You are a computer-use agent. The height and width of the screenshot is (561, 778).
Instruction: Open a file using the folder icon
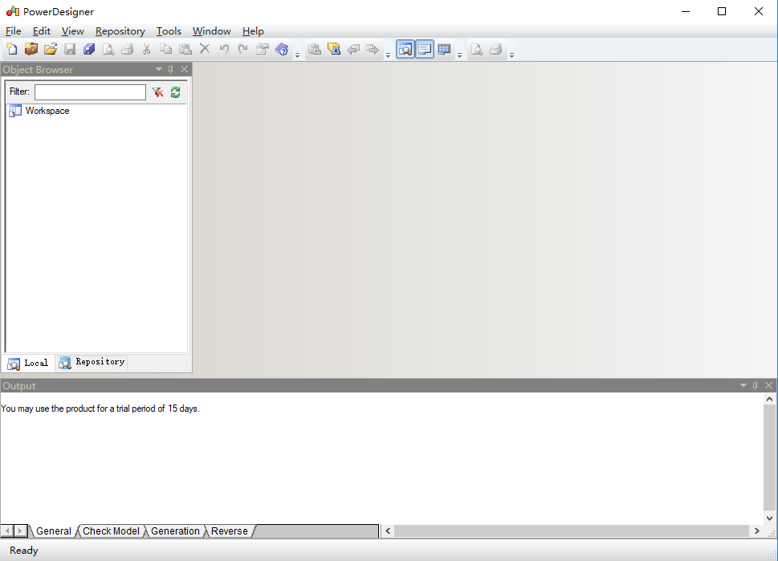tap(50, 49)
